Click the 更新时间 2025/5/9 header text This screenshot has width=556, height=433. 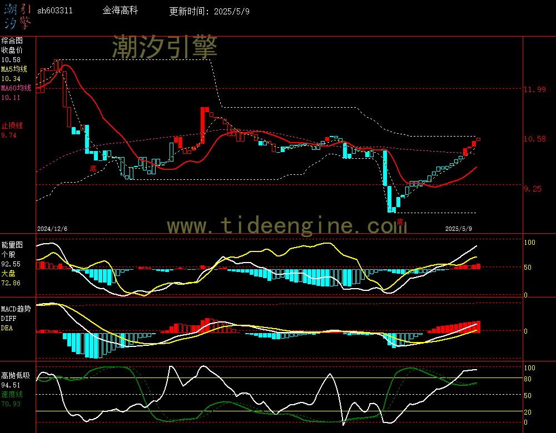click(x=209, y=11)
